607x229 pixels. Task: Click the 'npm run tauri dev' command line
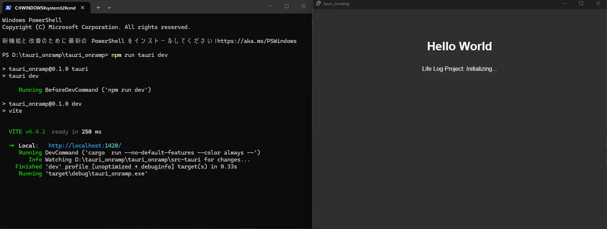click(139, 55)
